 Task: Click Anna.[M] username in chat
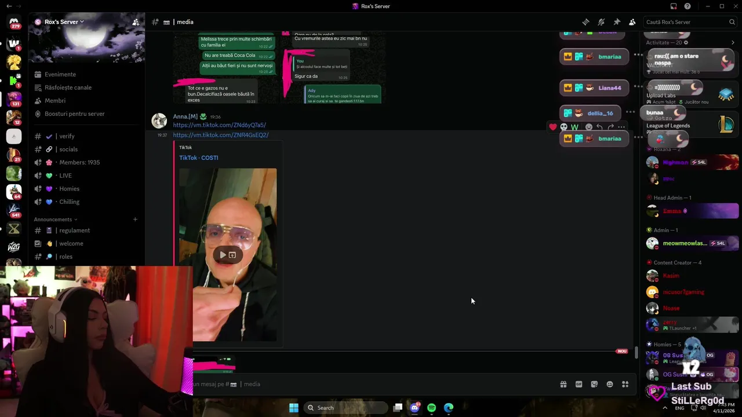185,116
